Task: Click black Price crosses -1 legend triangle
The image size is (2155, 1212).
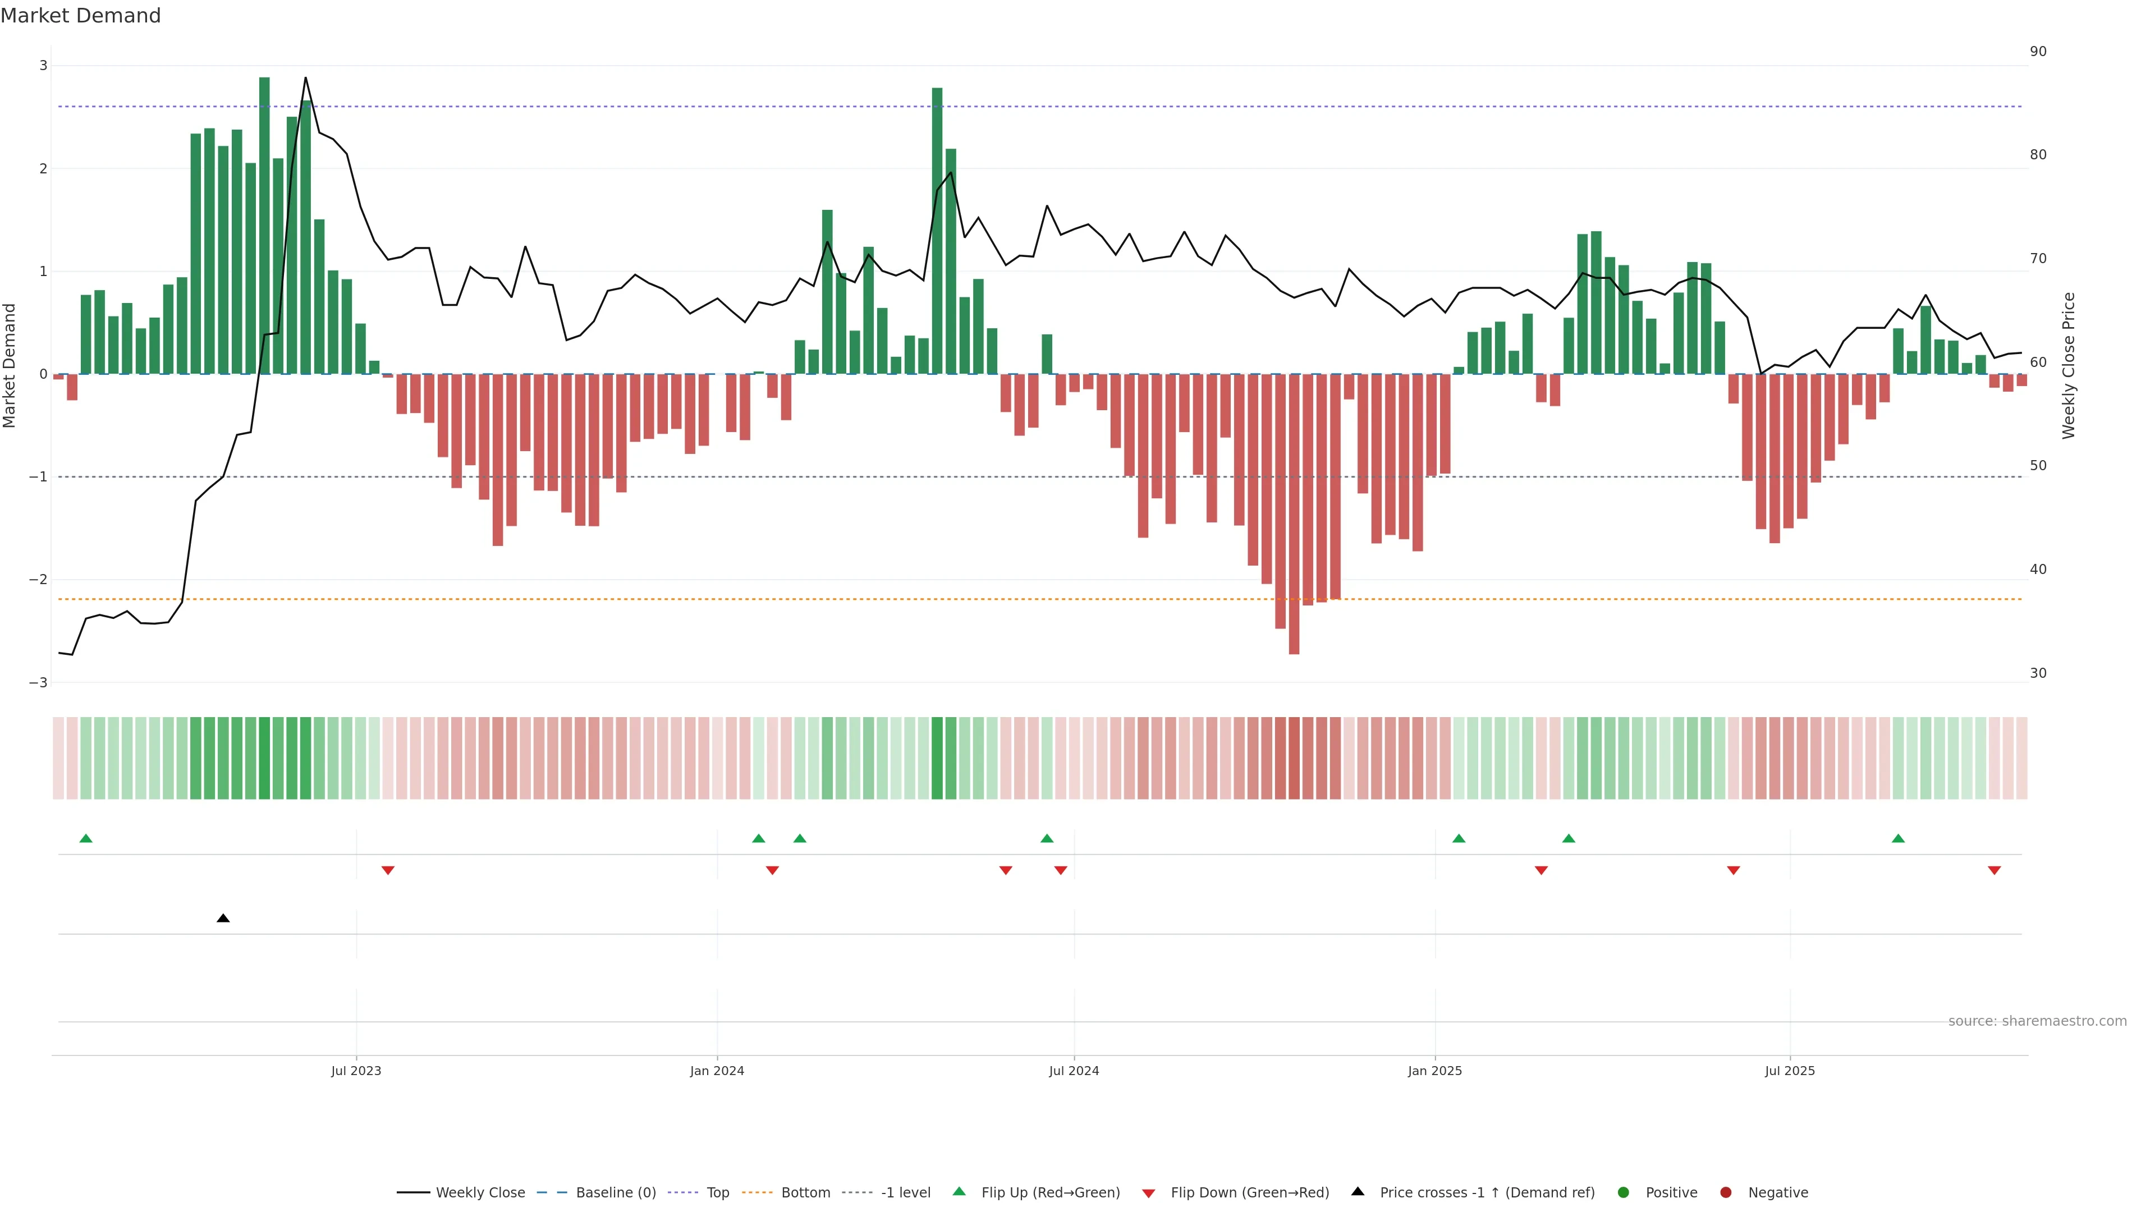Action: pyautogui.click(x=1358, y=1192)
